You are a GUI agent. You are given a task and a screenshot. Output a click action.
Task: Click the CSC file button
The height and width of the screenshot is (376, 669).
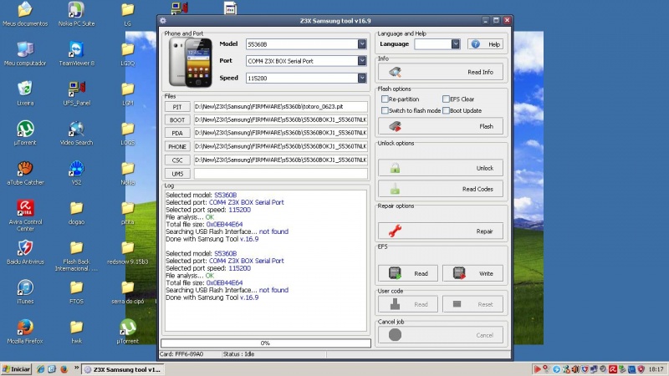coord(177,160)
